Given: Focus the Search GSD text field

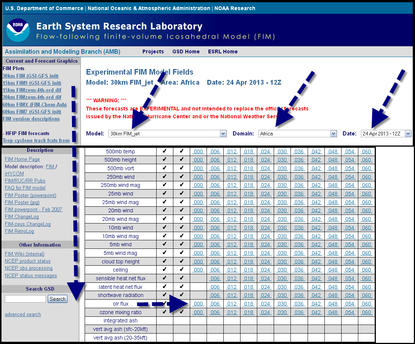Looking at the screenshot, I should click(x=25, y=299).
